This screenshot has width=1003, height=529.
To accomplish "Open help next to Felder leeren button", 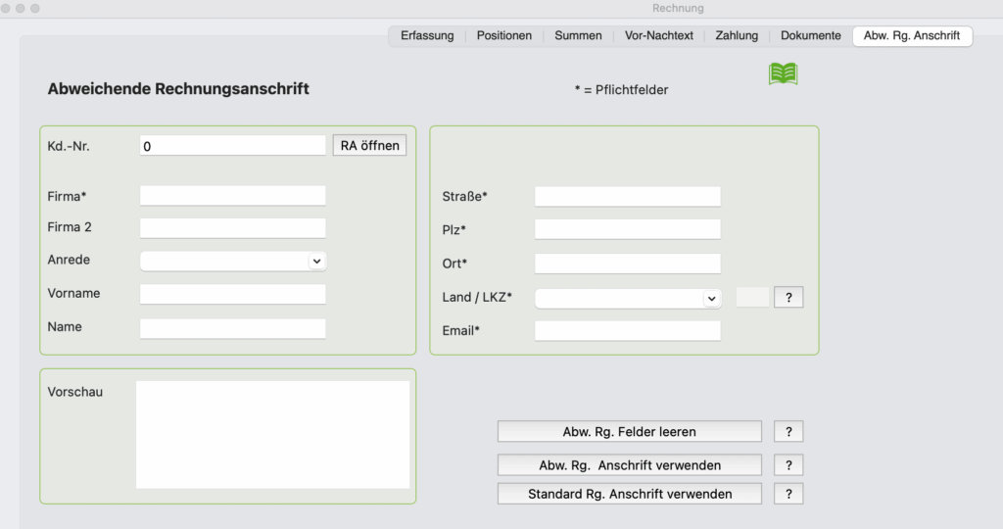I will tap(788, 432).
